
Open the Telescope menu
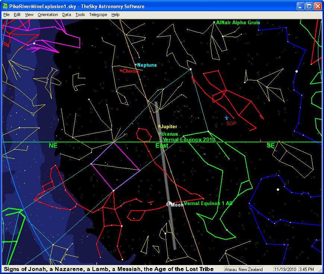pos(98,15)
